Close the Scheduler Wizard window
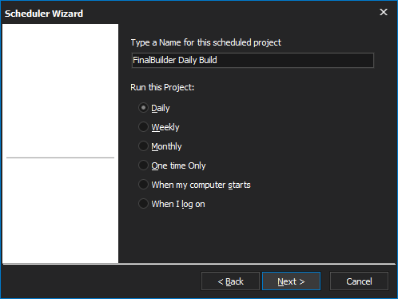This screenshot has height=299, width=398. tap(384, 12)
